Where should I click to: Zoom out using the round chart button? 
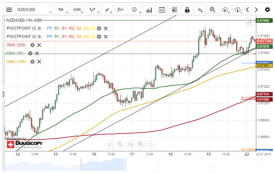pyautogui.click(x=120, y=144)
